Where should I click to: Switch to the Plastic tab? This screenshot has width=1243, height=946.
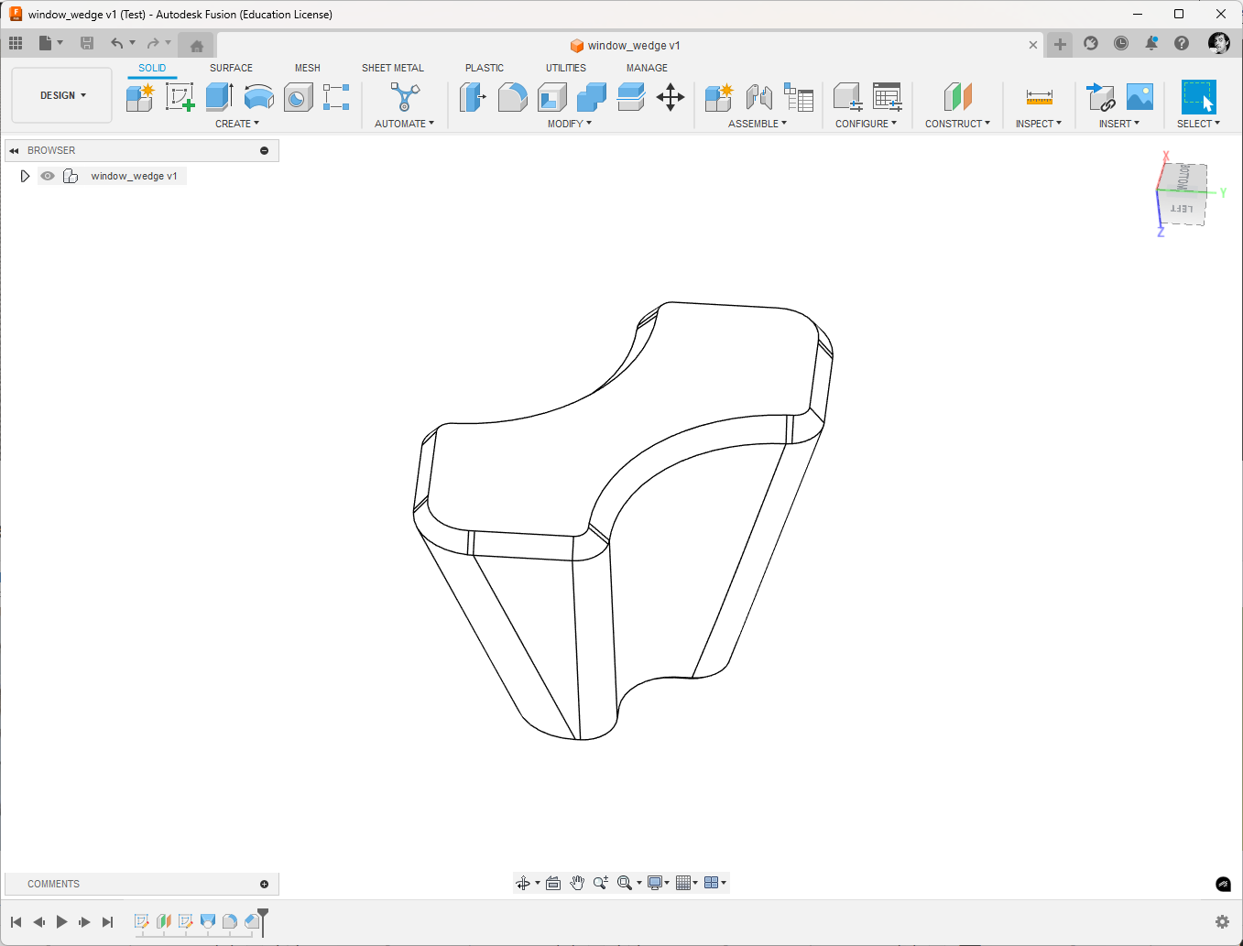coord(485,68)
